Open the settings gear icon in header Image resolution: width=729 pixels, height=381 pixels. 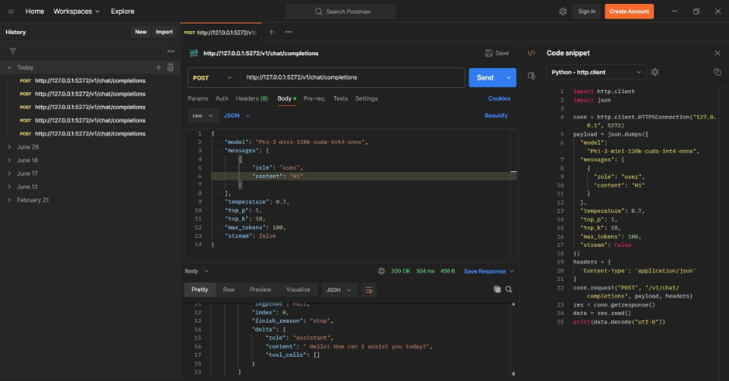tap(563, 12)
